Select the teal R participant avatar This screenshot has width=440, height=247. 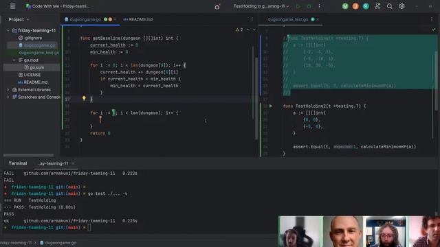pos(366,6)
